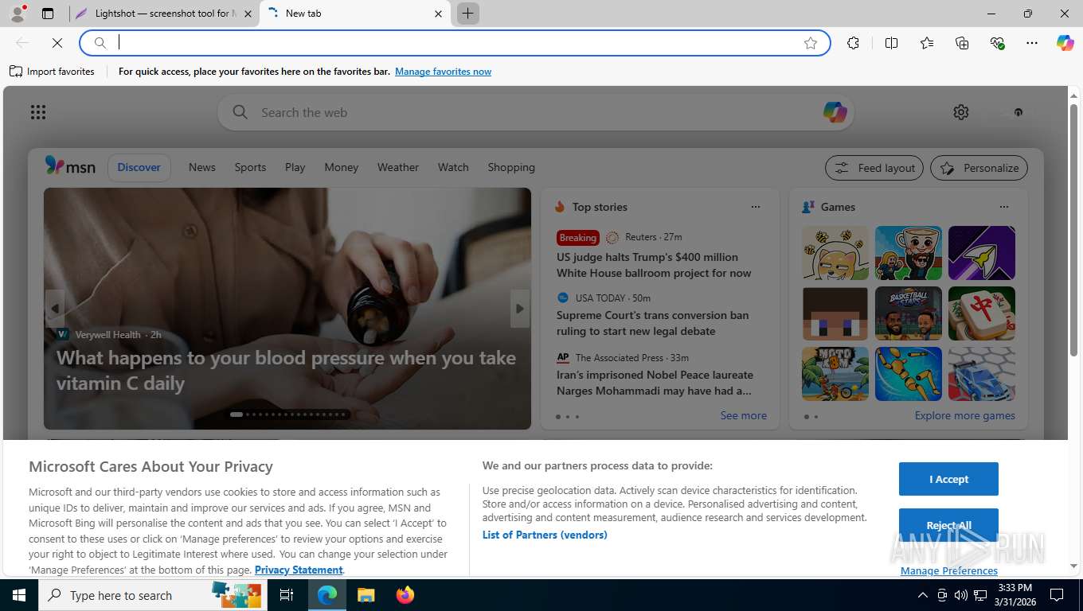
Task: Open a new tab with plus button
Action: [x=468, y=14]
